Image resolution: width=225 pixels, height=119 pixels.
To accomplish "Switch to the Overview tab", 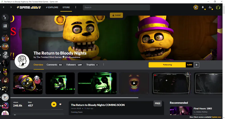I will click(38, 65).
